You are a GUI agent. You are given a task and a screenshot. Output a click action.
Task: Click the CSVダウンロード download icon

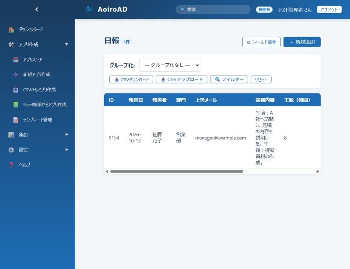(x=117, y=79)
